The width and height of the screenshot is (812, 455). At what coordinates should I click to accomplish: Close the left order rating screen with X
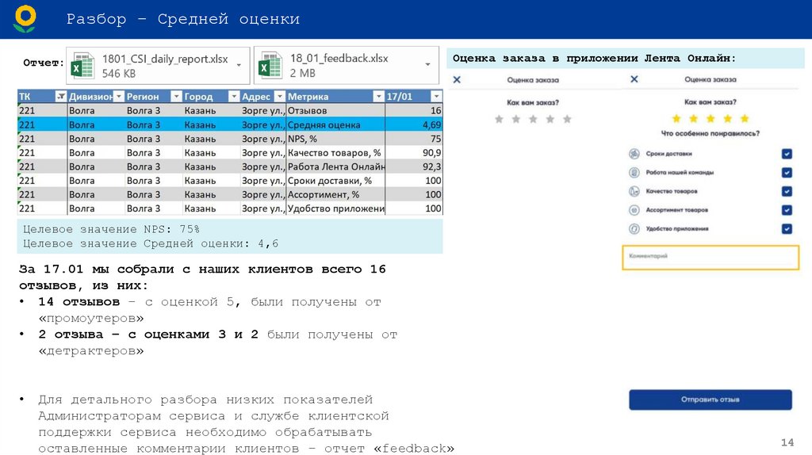pos(457,79)
